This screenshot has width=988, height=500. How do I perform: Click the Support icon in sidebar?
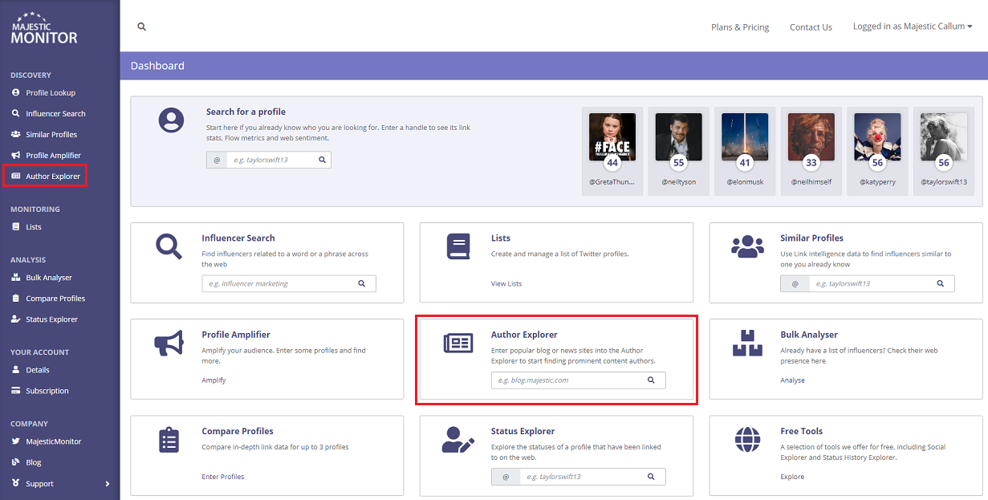16,483
